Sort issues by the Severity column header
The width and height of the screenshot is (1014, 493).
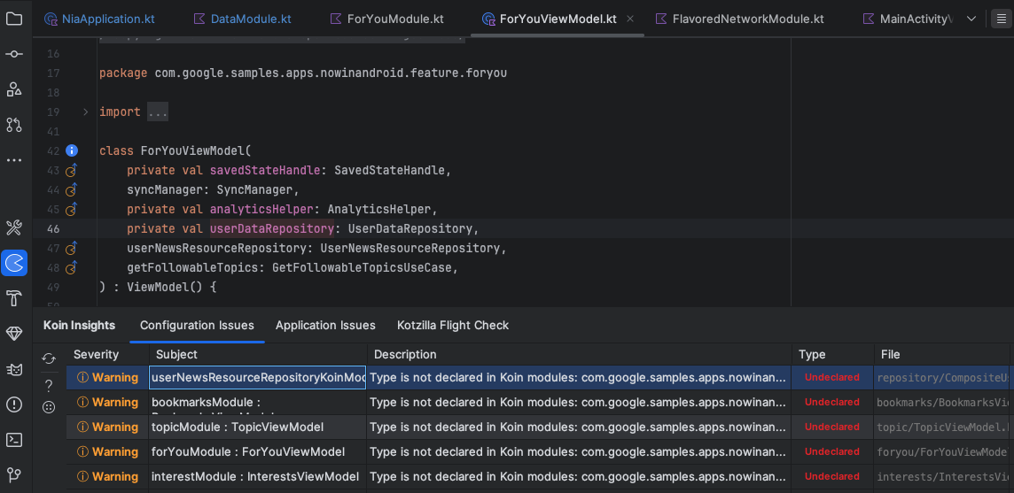coord(96,354)
